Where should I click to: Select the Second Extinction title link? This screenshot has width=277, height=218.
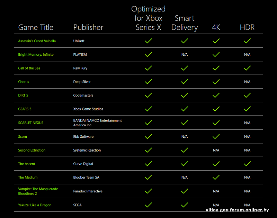(x=32, y=150)
